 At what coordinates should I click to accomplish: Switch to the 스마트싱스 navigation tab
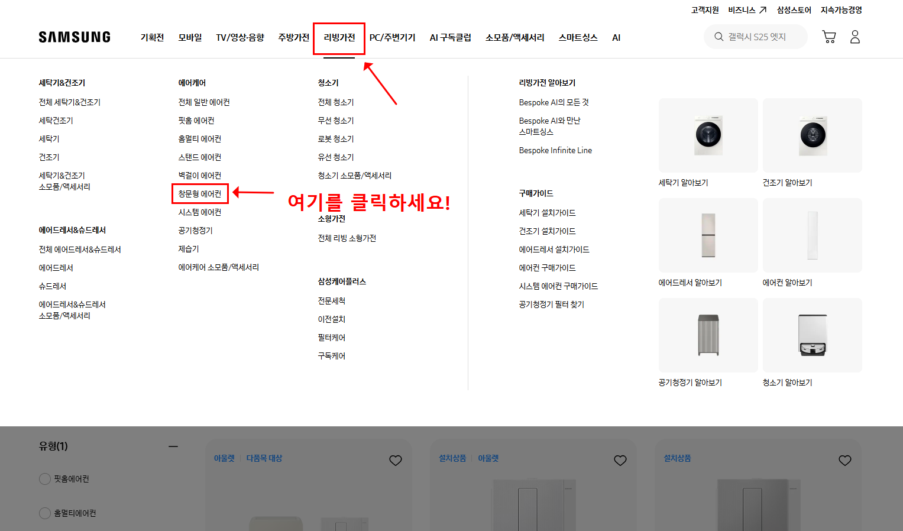(x=578, y=37)
